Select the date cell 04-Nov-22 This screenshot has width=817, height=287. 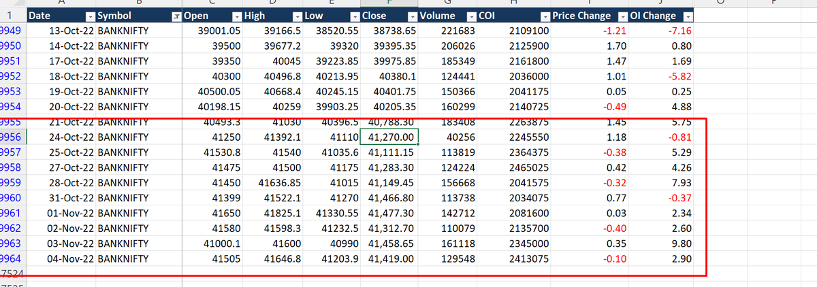point(70,258)
